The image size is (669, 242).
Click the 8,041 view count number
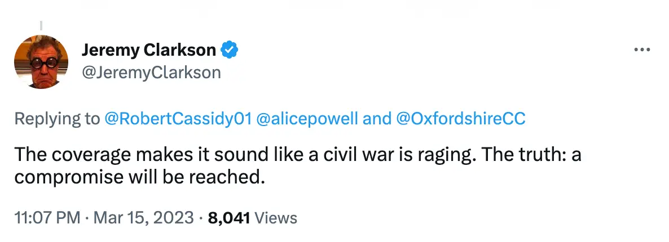pyautogui.click(x=229, y=218)
